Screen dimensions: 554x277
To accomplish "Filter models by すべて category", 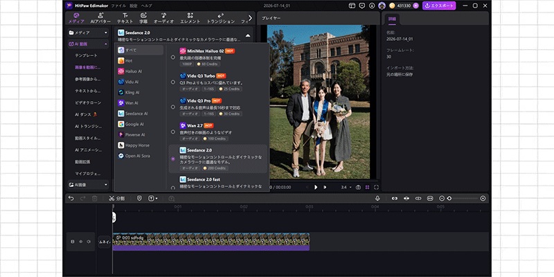I will tap(141, 50).
